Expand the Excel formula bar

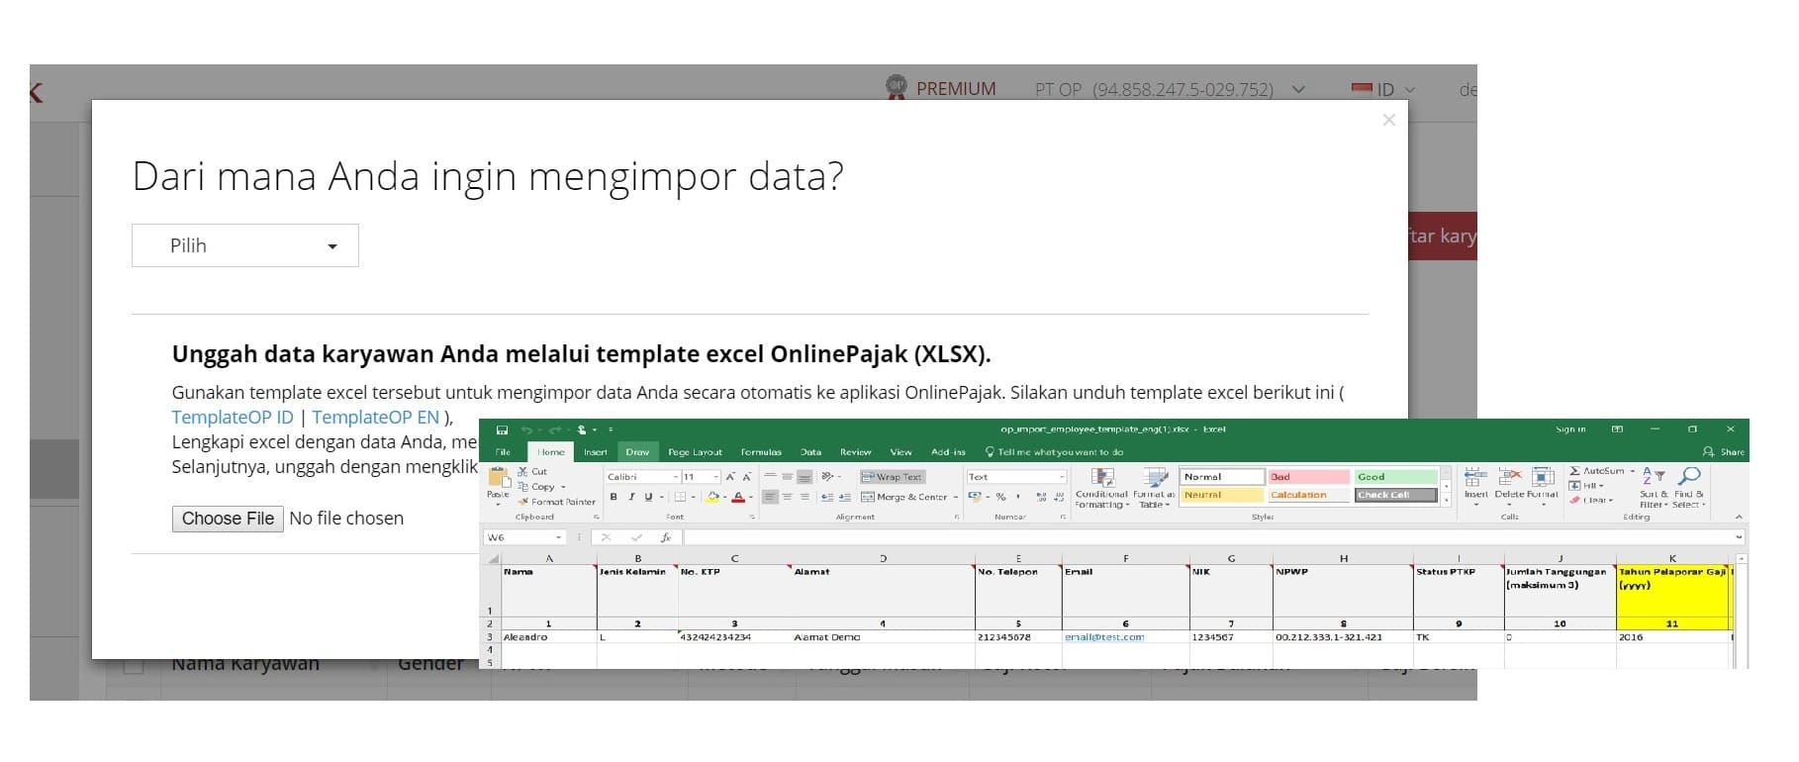point(1739,536)
